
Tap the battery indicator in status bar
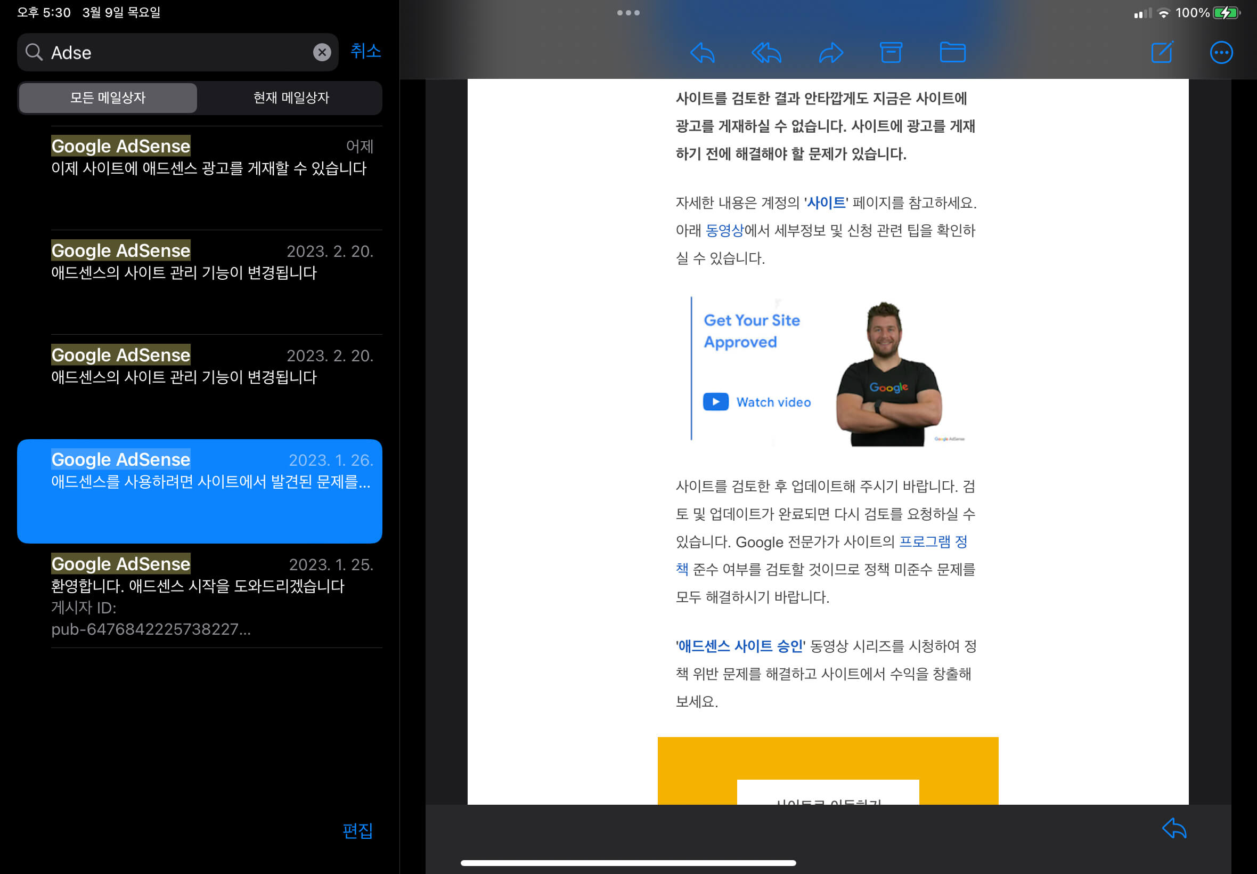coord(1226,13)
